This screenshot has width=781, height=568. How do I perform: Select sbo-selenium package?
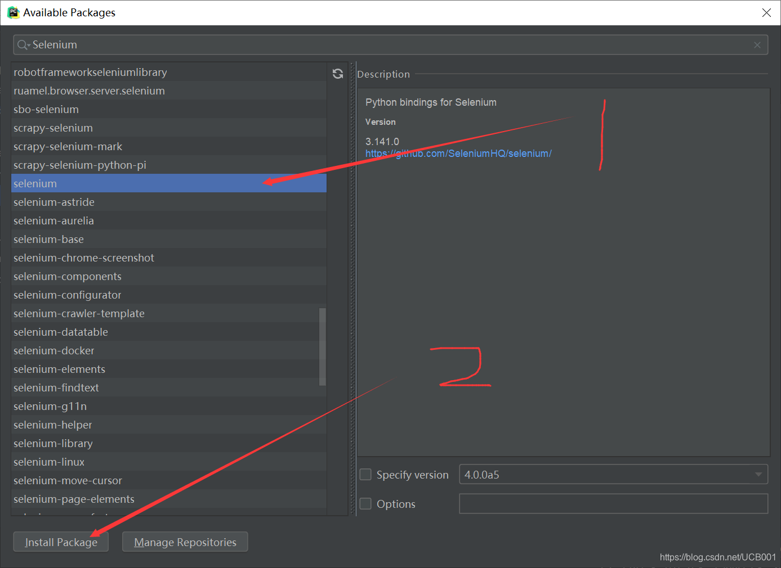169,109
